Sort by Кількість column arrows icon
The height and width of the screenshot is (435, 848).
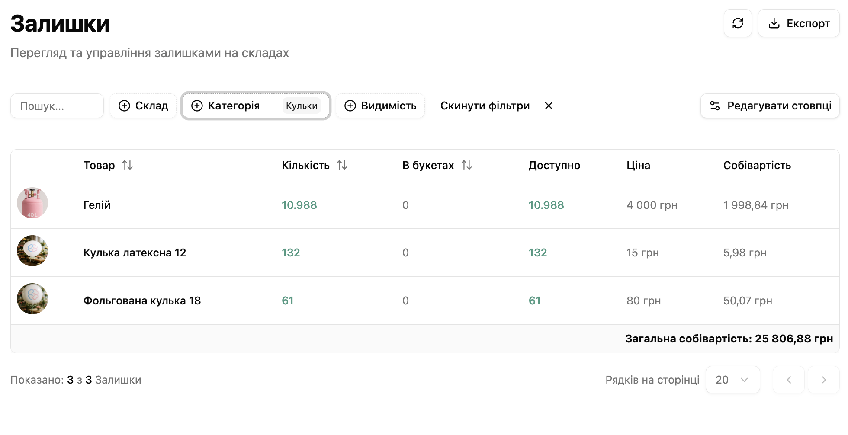pos(342,165)
